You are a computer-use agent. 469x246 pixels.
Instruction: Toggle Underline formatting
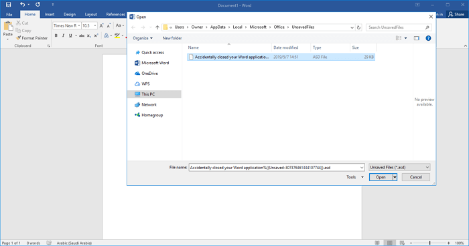coord(70,35)
